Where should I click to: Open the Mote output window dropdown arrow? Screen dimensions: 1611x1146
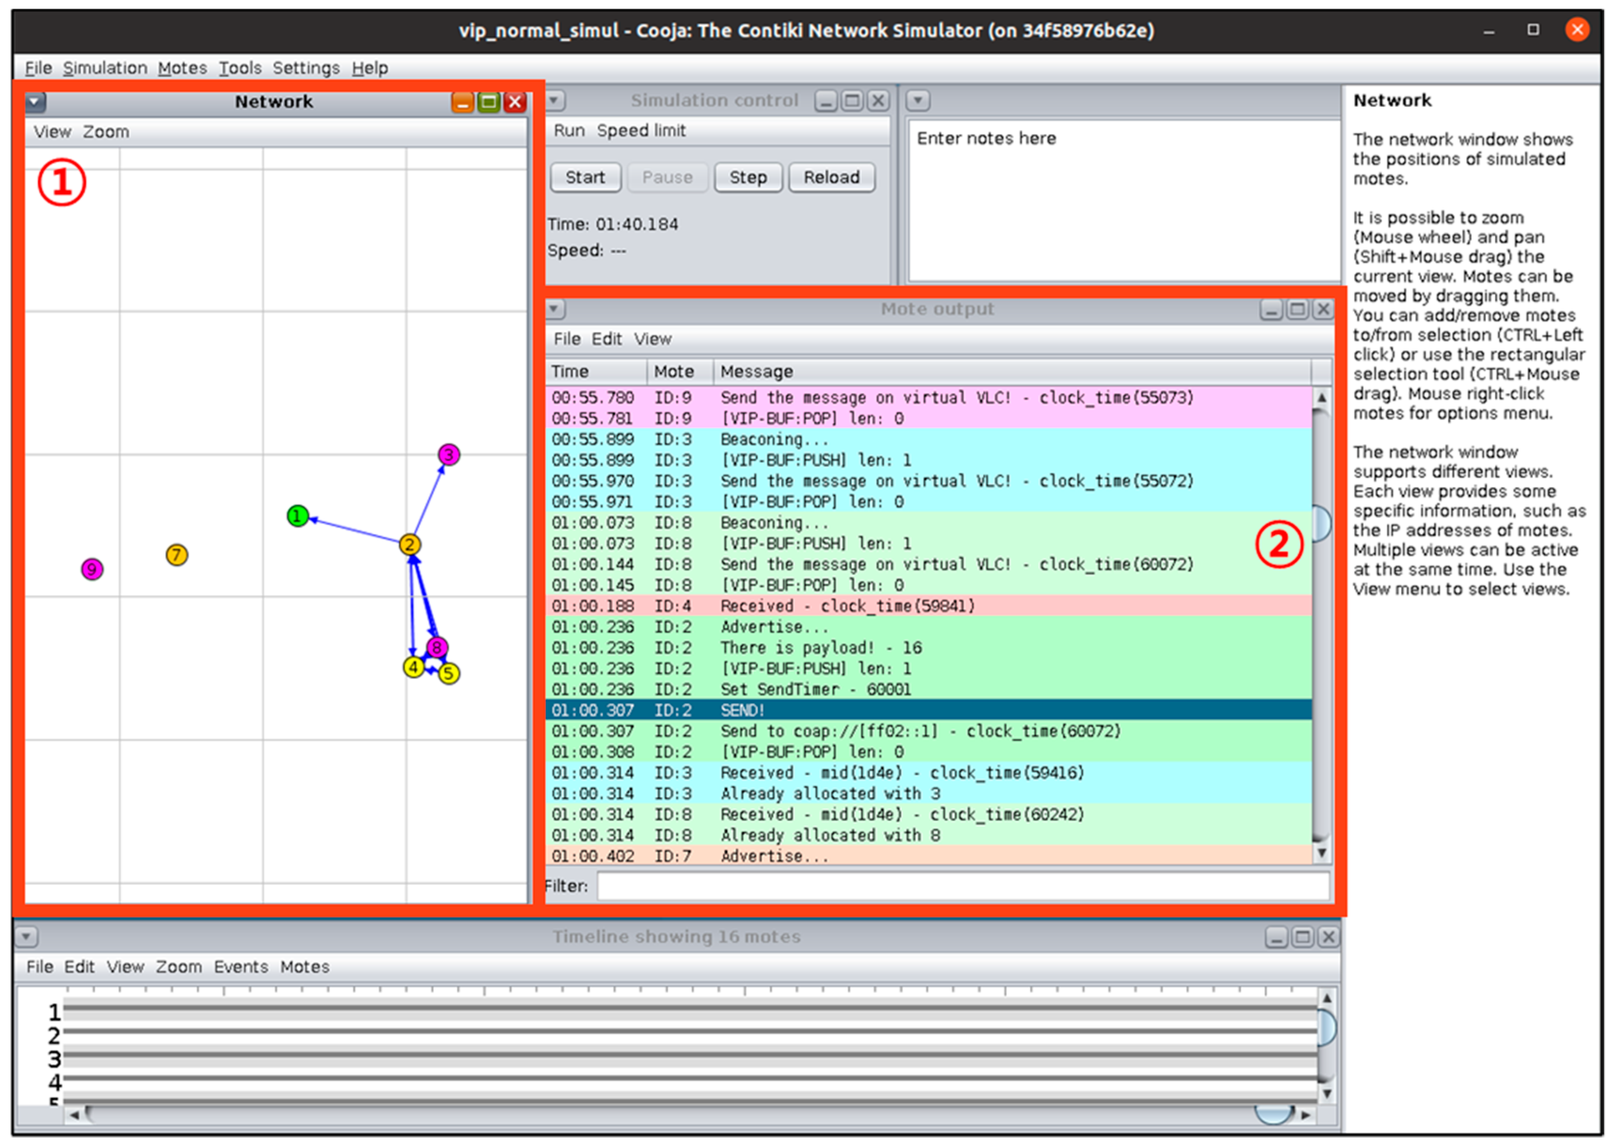(555, 308)
